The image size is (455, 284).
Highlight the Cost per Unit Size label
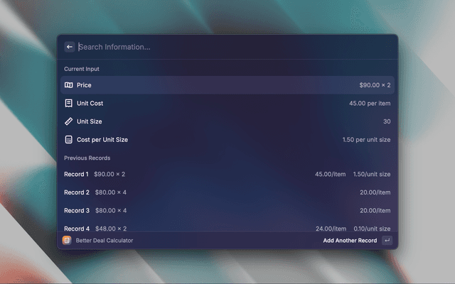pyautogui.click(x=102, y=140)
